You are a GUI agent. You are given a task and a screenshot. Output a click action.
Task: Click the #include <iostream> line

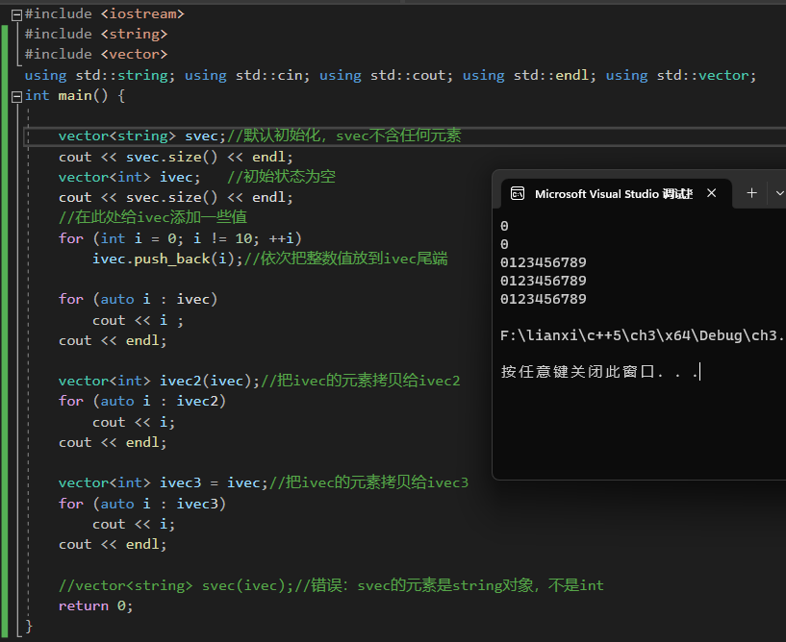click(104, 13)
